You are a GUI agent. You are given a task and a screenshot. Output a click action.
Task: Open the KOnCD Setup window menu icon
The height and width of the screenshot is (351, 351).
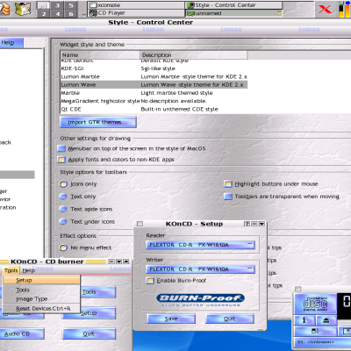tap(140, 224)
